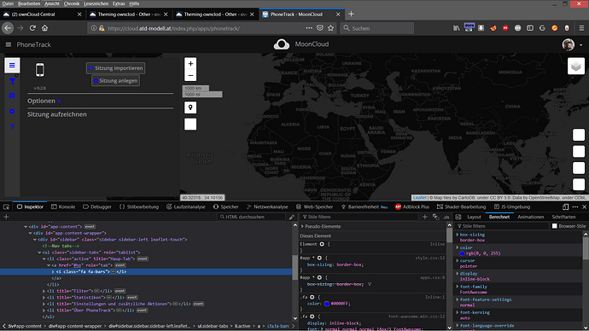Close the Theming owncloud second tab
The image size is (589, 331).
pos(252,15)
